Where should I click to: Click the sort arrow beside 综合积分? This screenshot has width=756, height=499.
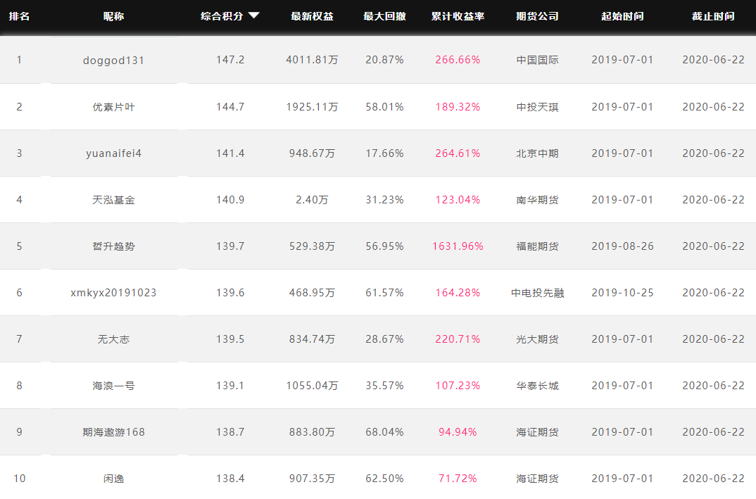pyautogui.click(x=254, y=15)
